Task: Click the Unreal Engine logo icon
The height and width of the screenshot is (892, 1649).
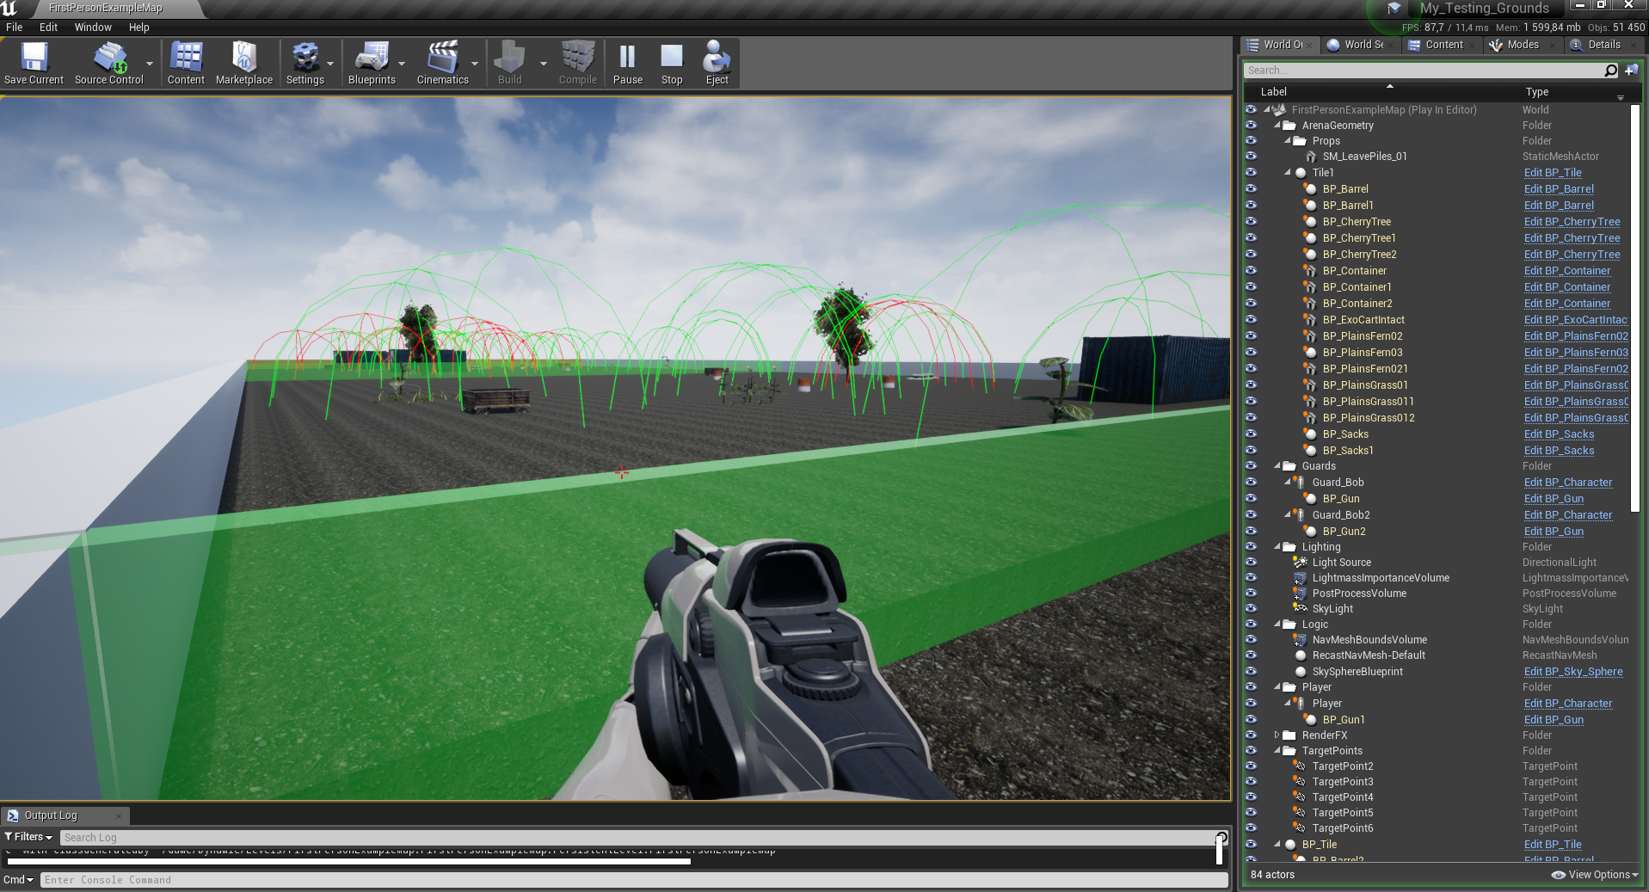Action: [9, 9]
